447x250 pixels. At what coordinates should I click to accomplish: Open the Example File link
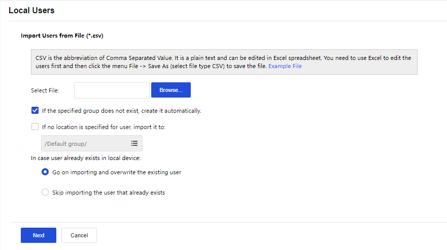[x=285, y=66]
